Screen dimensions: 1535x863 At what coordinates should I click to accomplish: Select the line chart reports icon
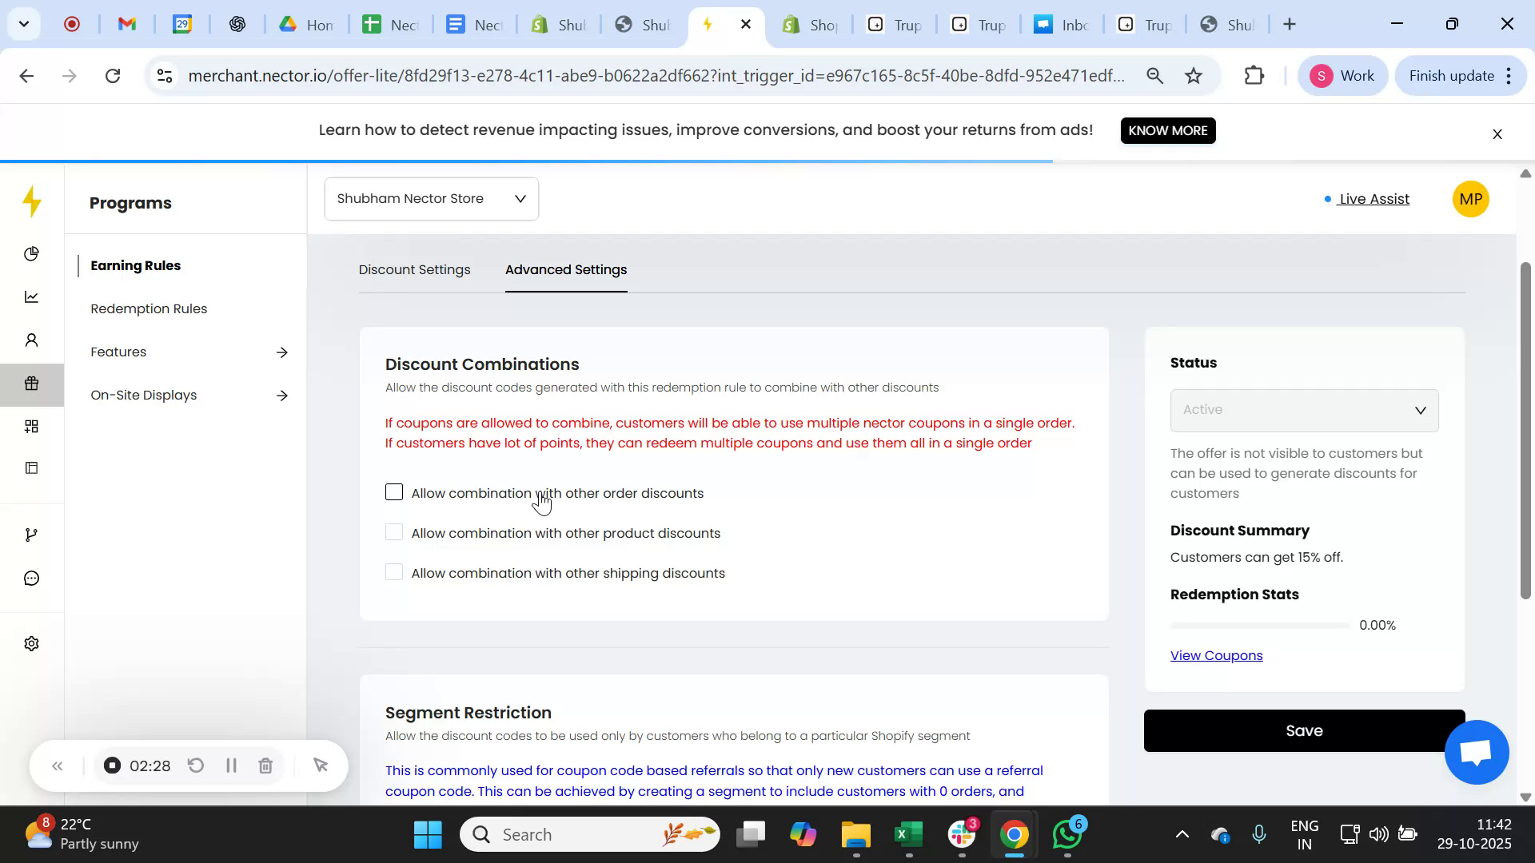[32, 296]
